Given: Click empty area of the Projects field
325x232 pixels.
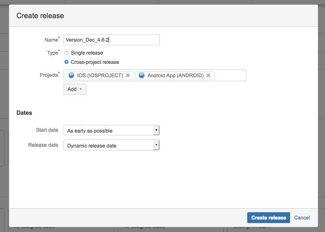Looking at the screenshot, I should point(230,75).
